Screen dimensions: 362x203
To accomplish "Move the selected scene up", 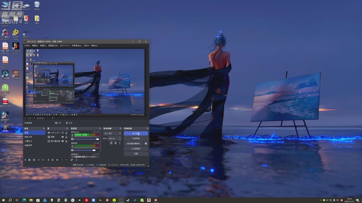I will pyautogui.click(x=39, y=160).
